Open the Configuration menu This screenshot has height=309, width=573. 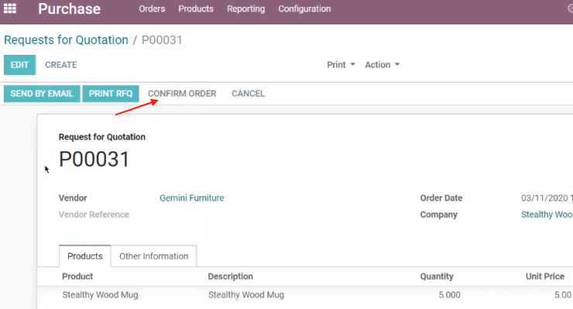pyautogui.click(x=304, y=8)
